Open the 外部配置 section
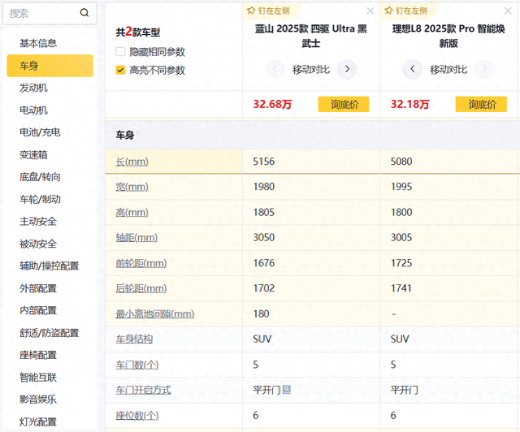 38,288
